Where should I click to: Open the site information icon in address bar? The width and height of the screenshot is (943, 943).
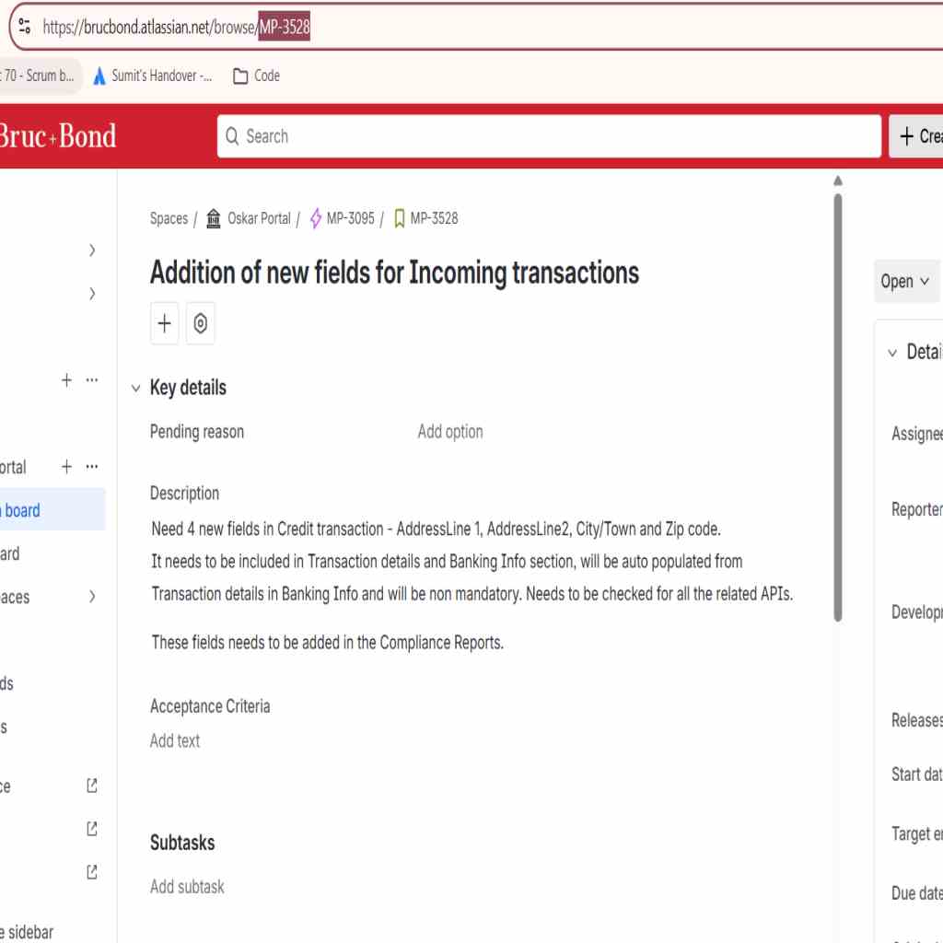tap(25, 27)
